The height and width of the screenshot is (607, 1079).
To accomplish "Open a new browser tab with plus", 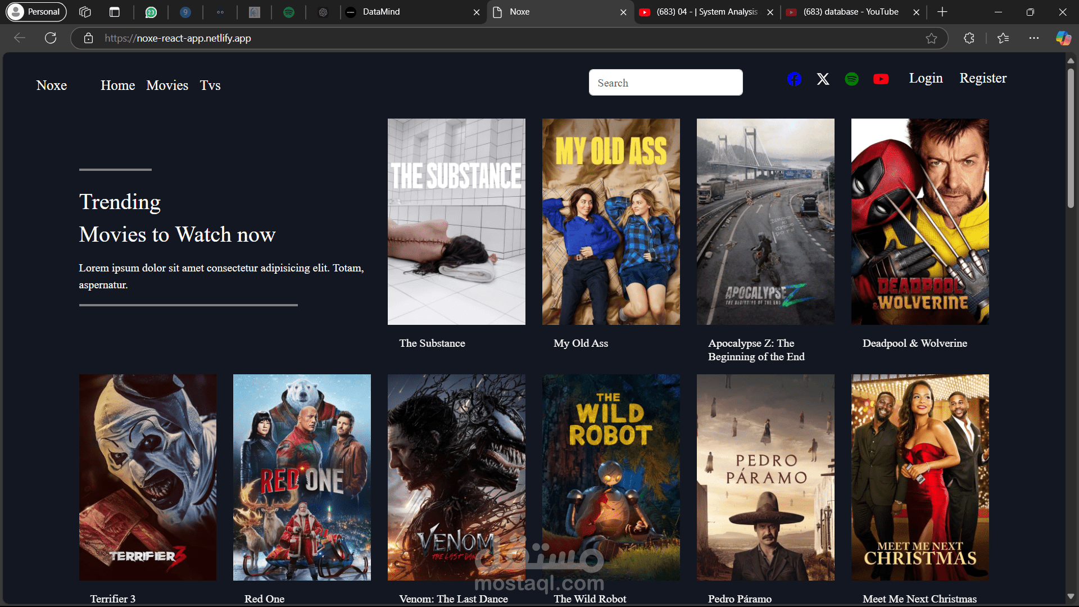I will pos(942,12).
